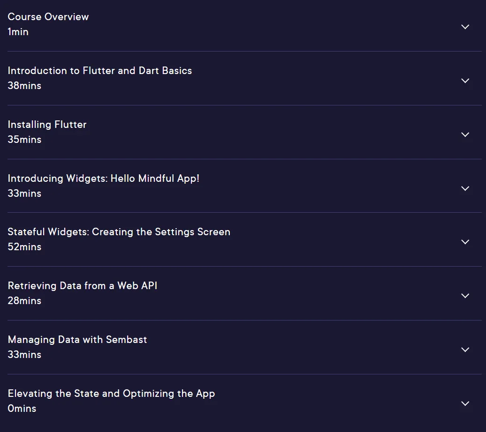Open the Installing Flutter module title

tap(47, 125)
